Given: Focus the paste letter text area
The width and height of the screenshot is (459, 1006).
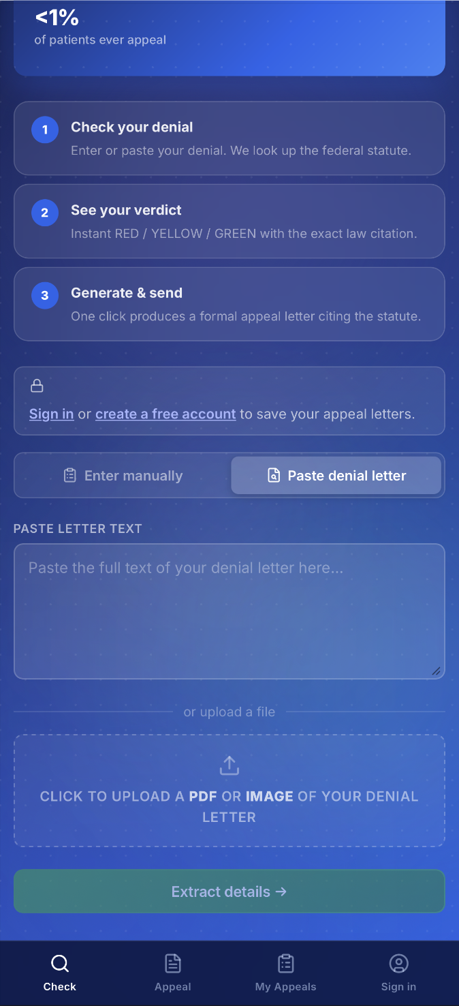Looking at the screenshot, I should 229,611.
